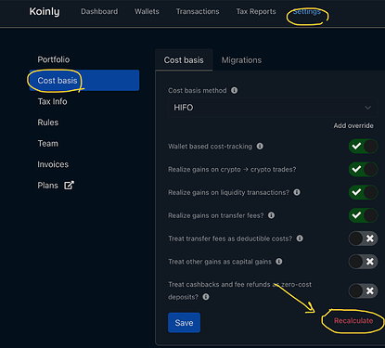The width and height of the screenshot is (385, 348).
Task: Open the Rules settings section
Action: click(x=48, y=122)
